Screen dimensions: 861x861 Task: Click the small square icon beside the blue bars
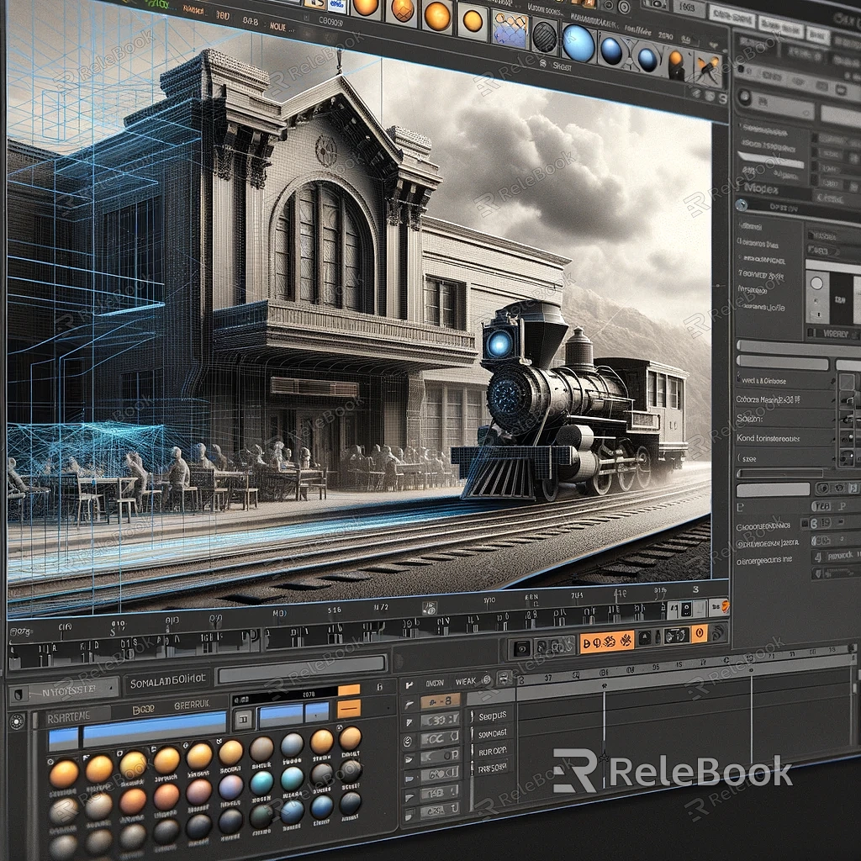click(243, 719)
